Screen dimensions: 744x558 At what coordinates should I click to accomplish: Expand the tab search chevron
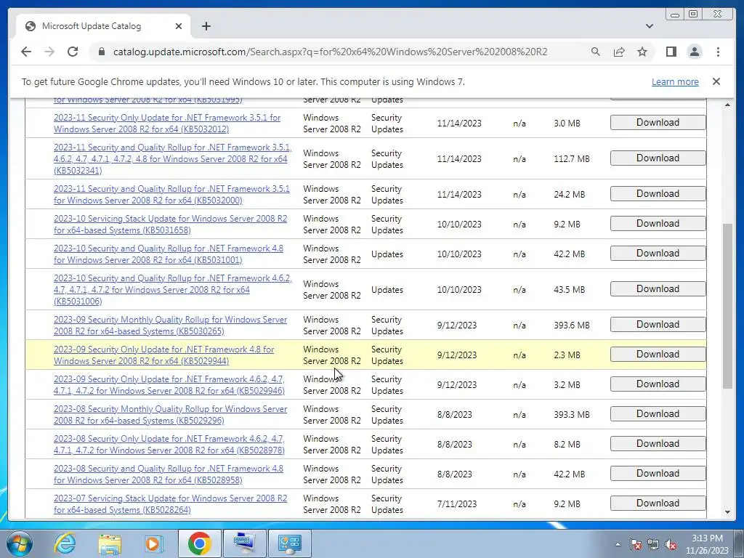click(x=649, y=26)
